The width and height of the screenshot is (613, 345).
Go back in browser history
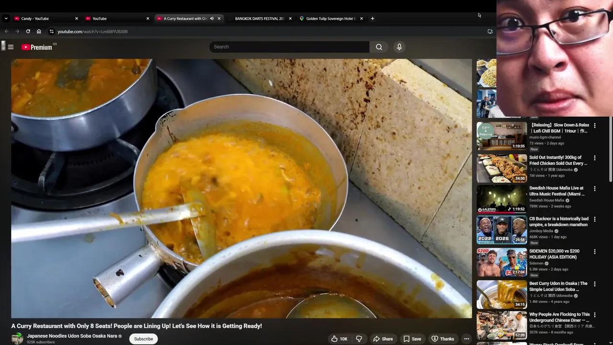pyautogui.click(x=7, y=32)
